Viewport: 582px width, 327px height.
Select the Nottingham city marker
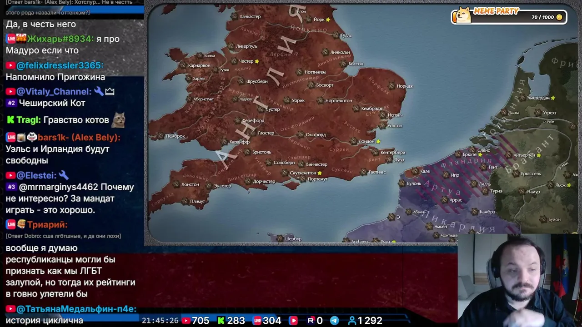tap(299, 72)
